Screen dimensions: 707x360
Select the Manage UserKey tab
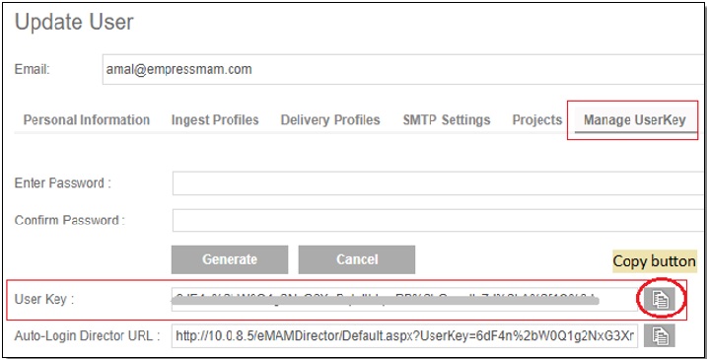635,120
